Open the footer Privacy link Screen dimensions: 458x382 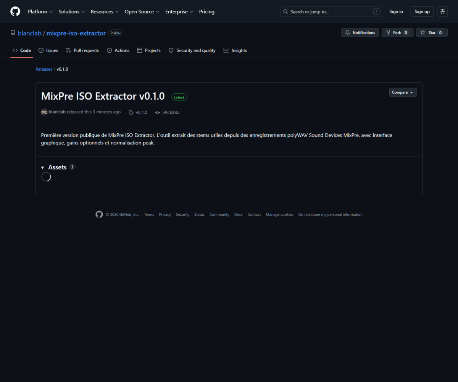[165, 215]
